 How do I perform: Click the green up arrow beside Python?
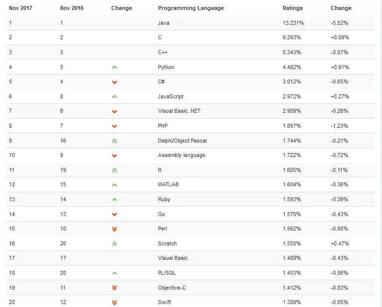[115, 67]
